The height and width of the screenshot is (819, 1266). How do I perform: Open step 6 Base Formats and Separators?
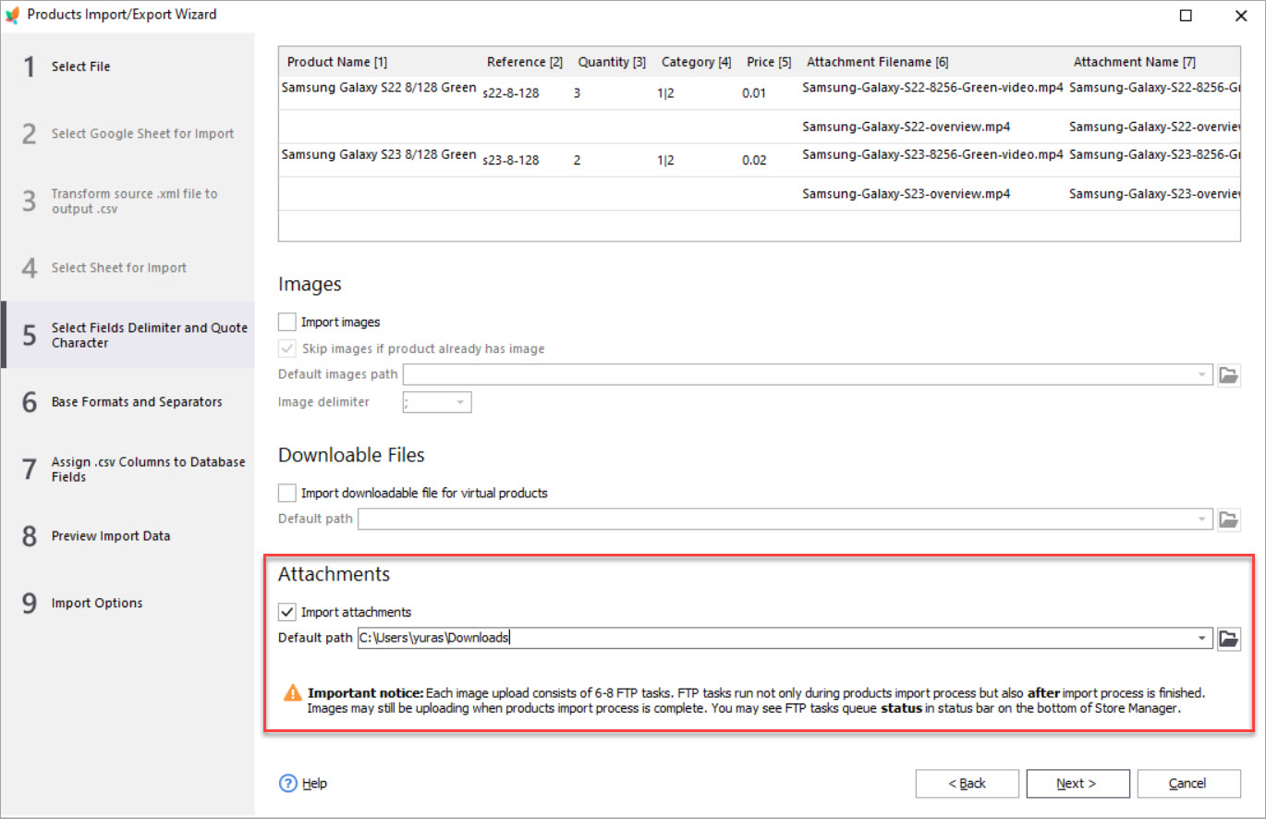[128, 402]
